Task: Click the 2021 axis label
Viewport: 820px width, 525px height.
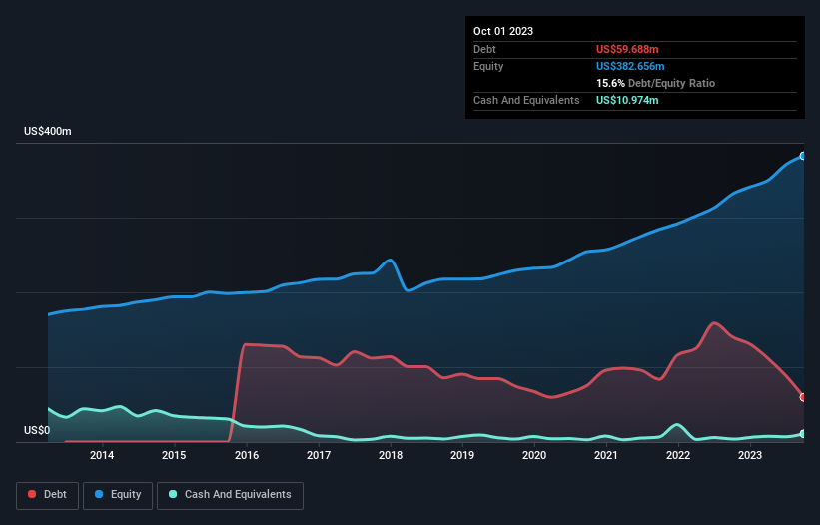Action: tap(606, 455)
